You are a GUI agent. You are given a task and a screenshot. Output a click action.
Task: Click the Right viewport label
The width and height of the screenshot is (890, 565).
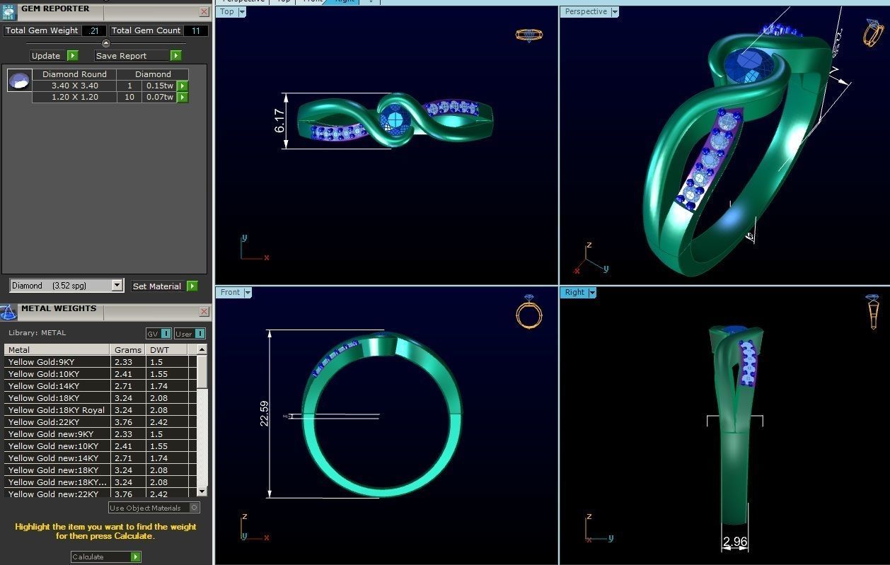click(x=574, y=292)
